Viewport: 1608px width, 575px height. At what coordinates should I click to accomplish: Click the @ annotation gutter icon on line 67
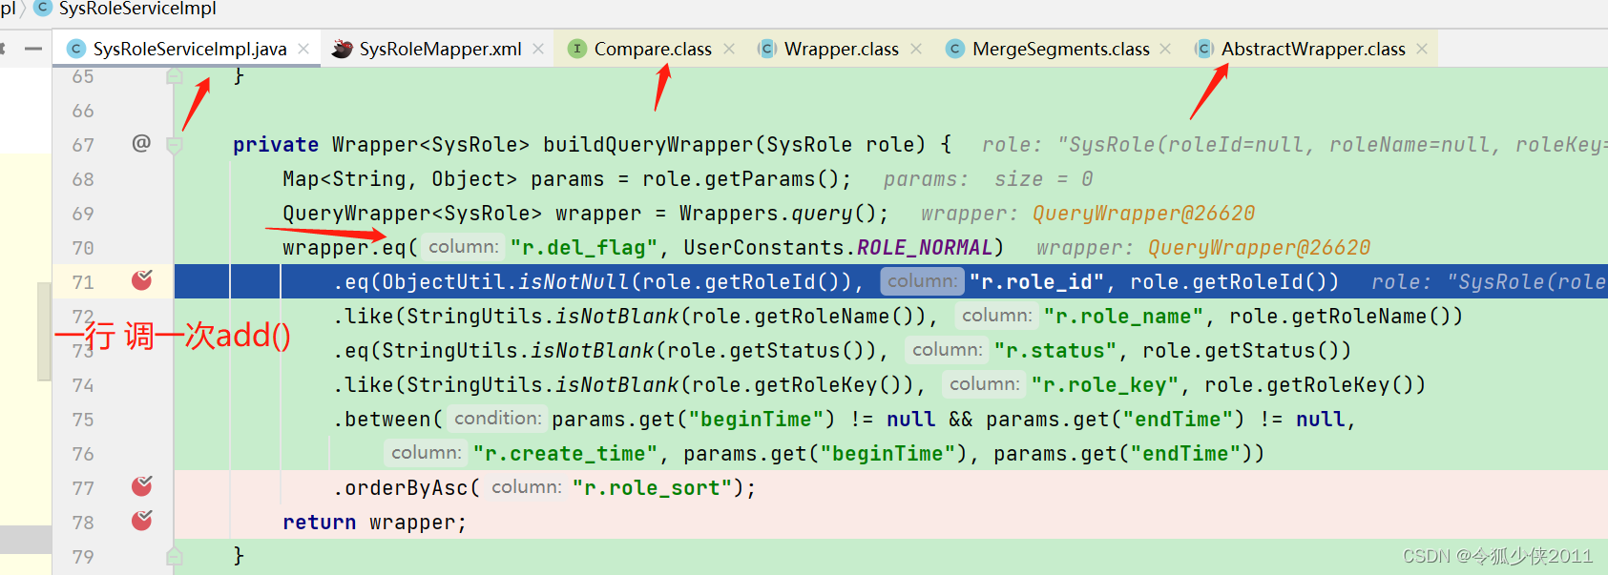[141, 143]
